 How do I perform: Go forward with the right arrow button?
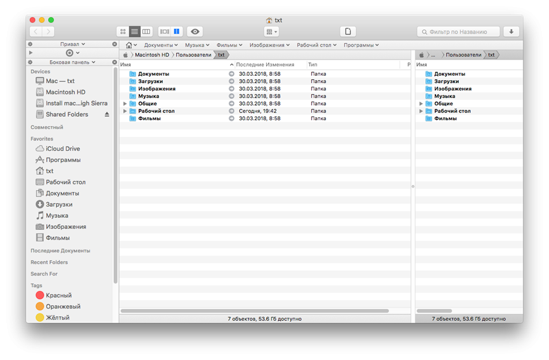(x=49, y=32)
